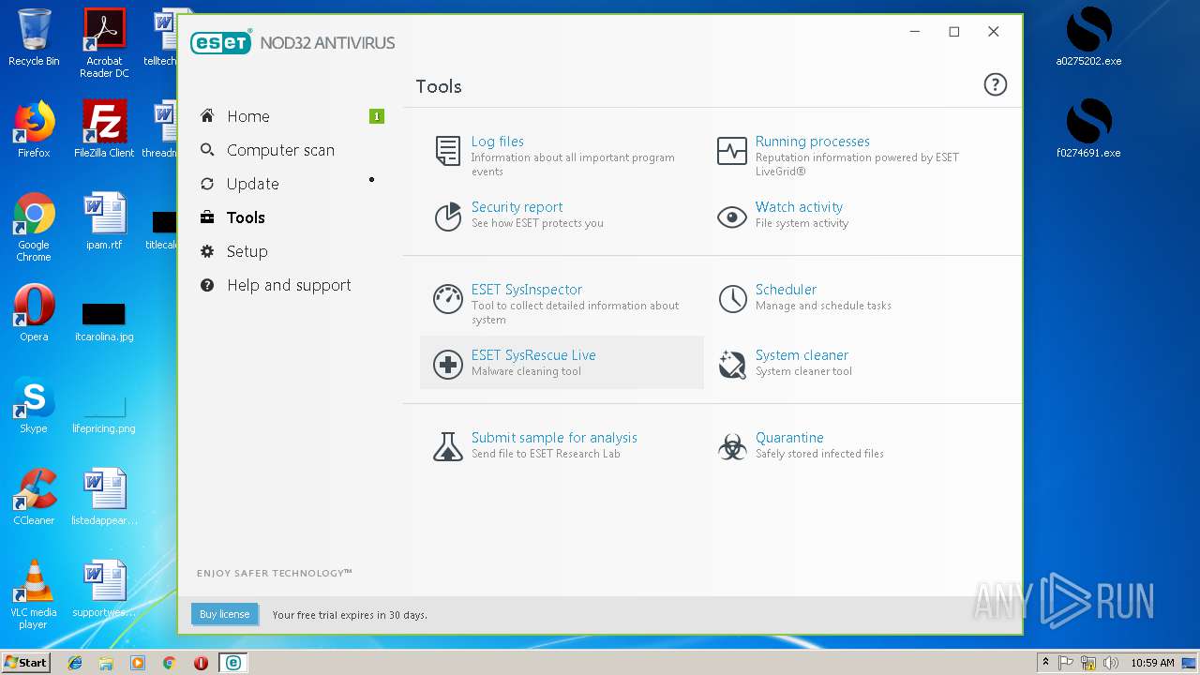Image resolution: width=1200 pixels, height=675 pixels.
Task: Open Opera from the taskbar
Action: pyautogui.click(x=201, y=663)
